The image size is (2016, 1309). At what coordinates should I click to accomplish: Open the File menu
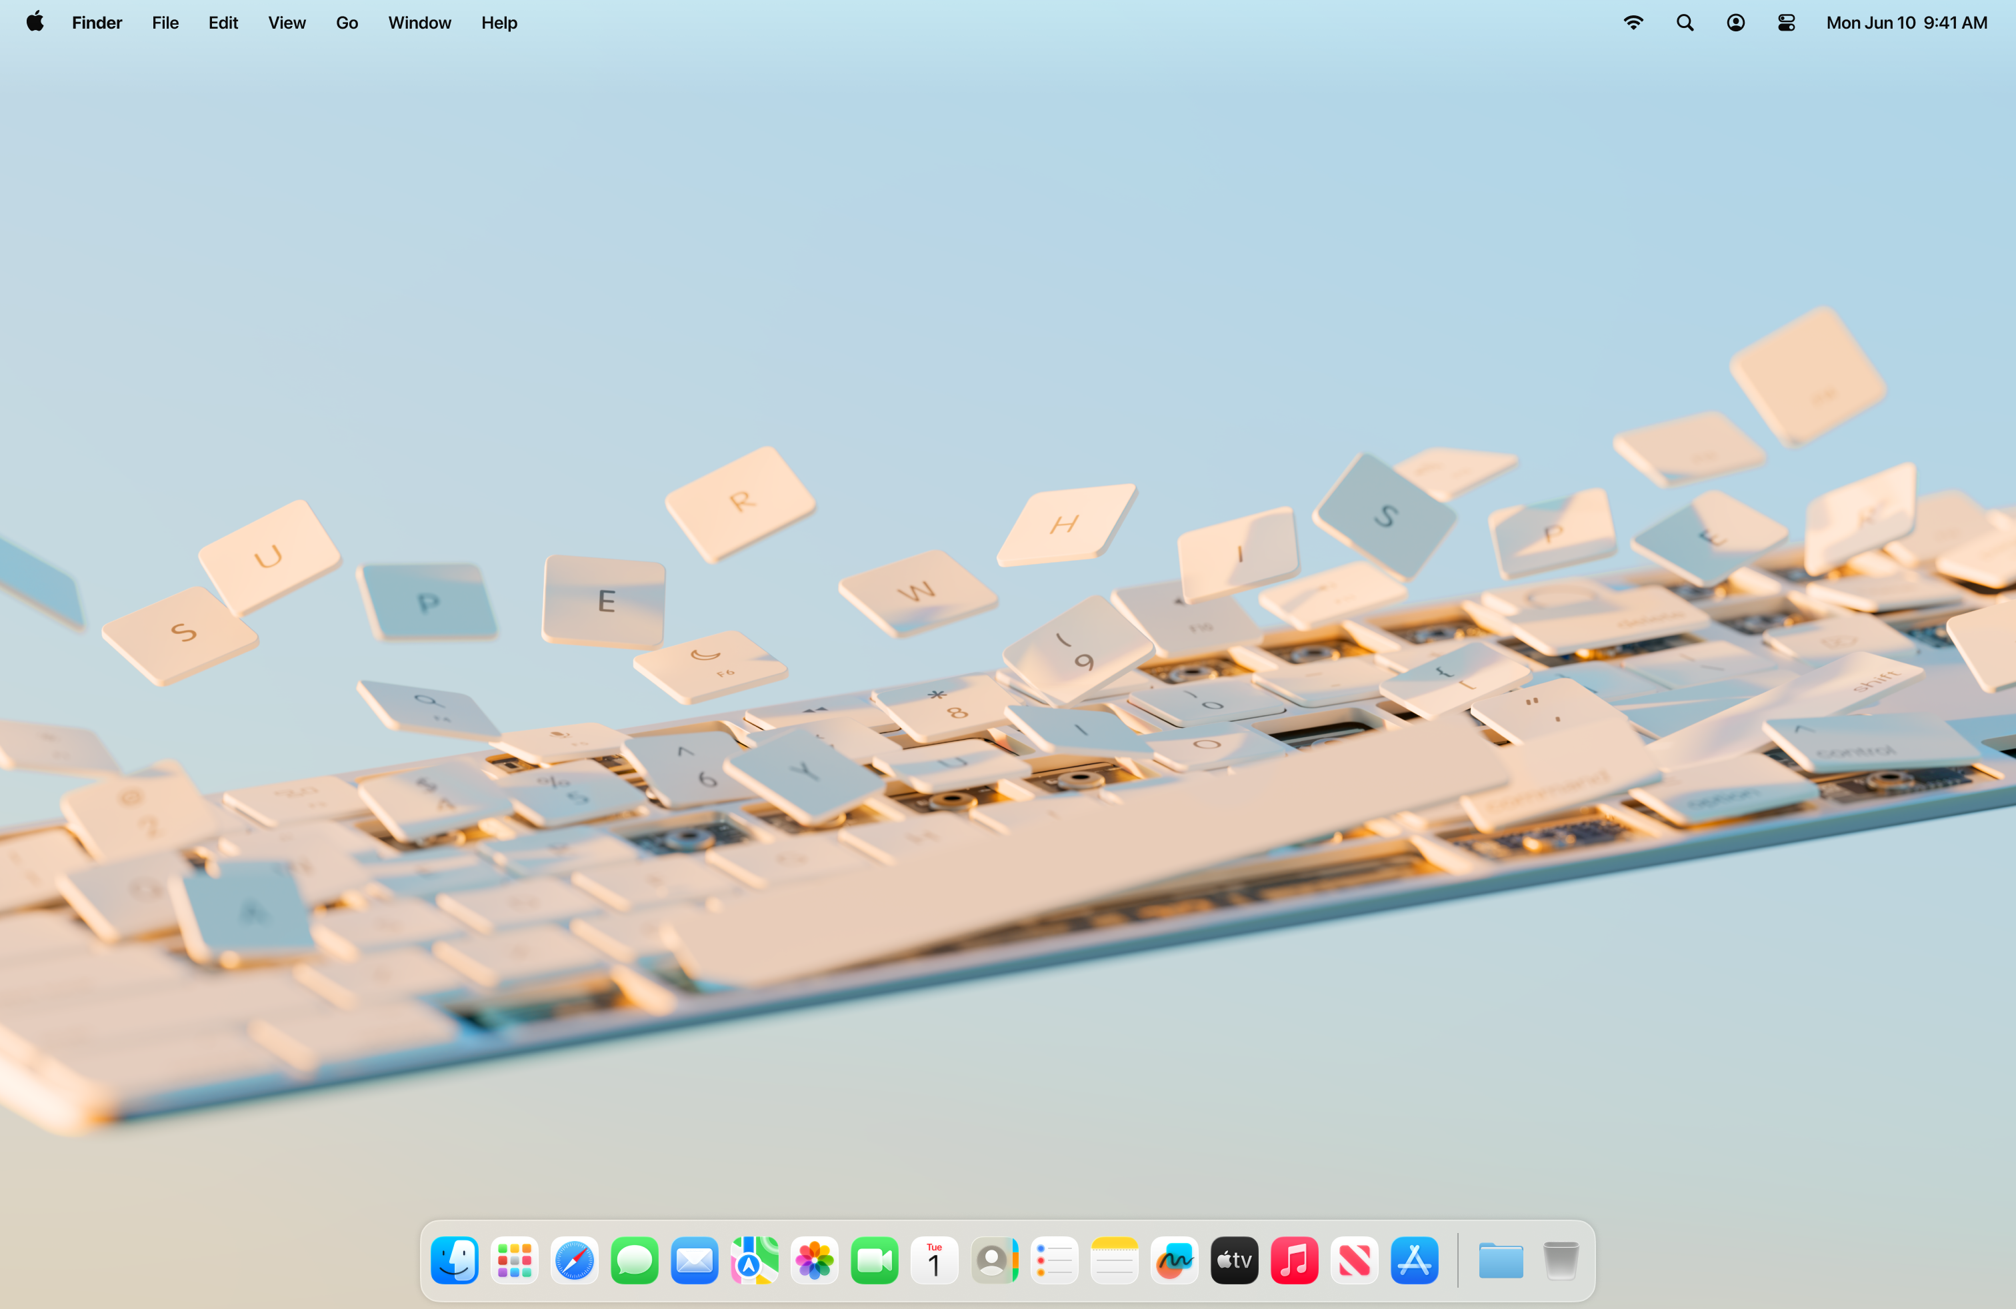coord(165,23)
